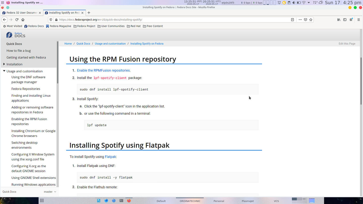Click Edit this Page
Screen dimensions: 363x204
pyautogui.click(x=347, y=44)
